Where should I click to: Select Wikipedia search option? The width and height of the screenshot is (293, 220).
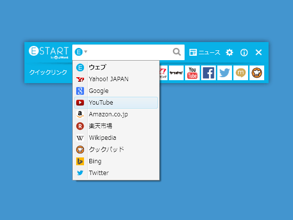pos(116,138)
